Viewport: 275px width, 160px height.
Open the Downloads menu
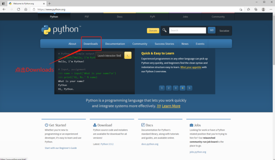click(x=91, y=44)
